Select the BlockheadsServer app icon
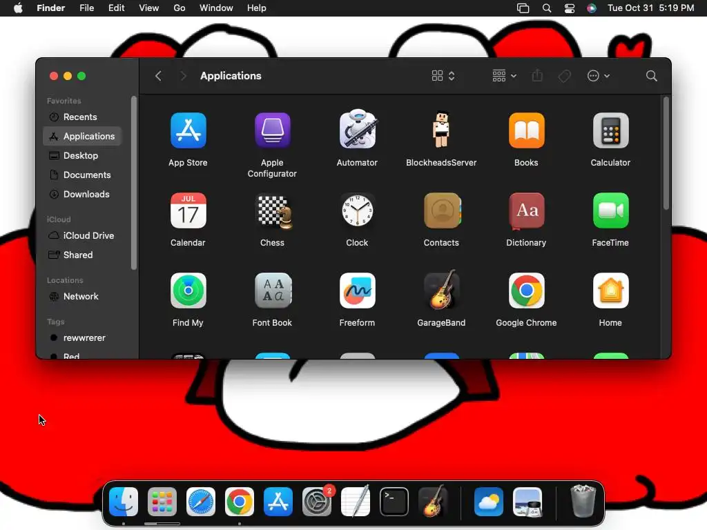Image resolution: width=707 pixels, height=530 pixels. [441, 130]
